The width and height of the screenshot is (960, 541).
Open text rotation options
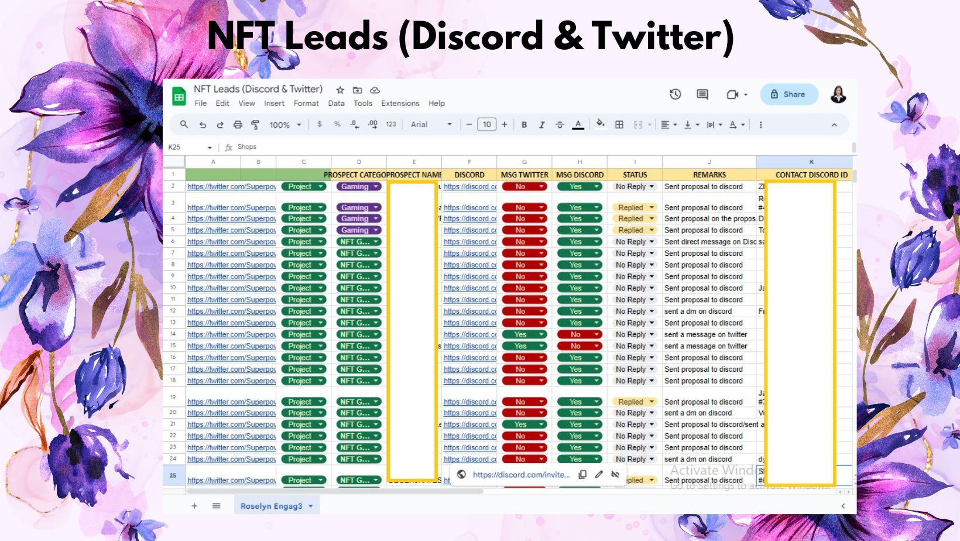[737, 125]
